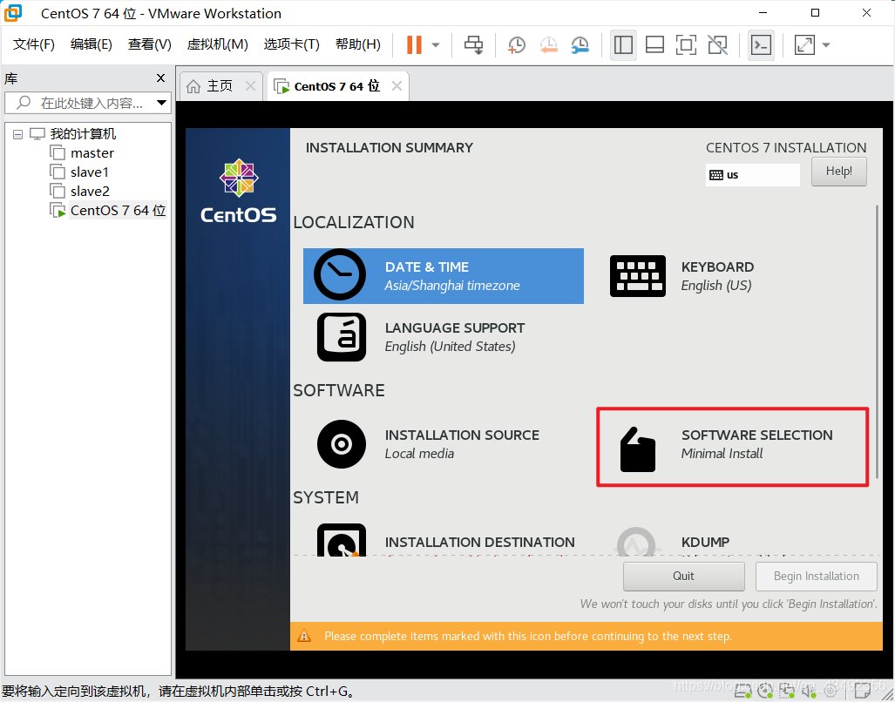The width and height of the screenshot is (895, 702).
Task: Select the slave2 virtual machine
Action: click(90, 192)
